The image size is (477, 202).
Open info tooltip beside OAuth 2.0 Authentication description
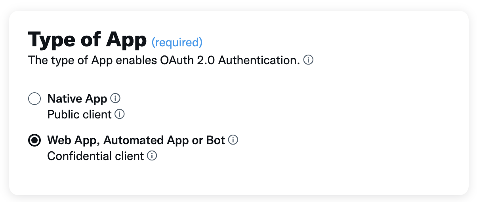tap(308, 60)
